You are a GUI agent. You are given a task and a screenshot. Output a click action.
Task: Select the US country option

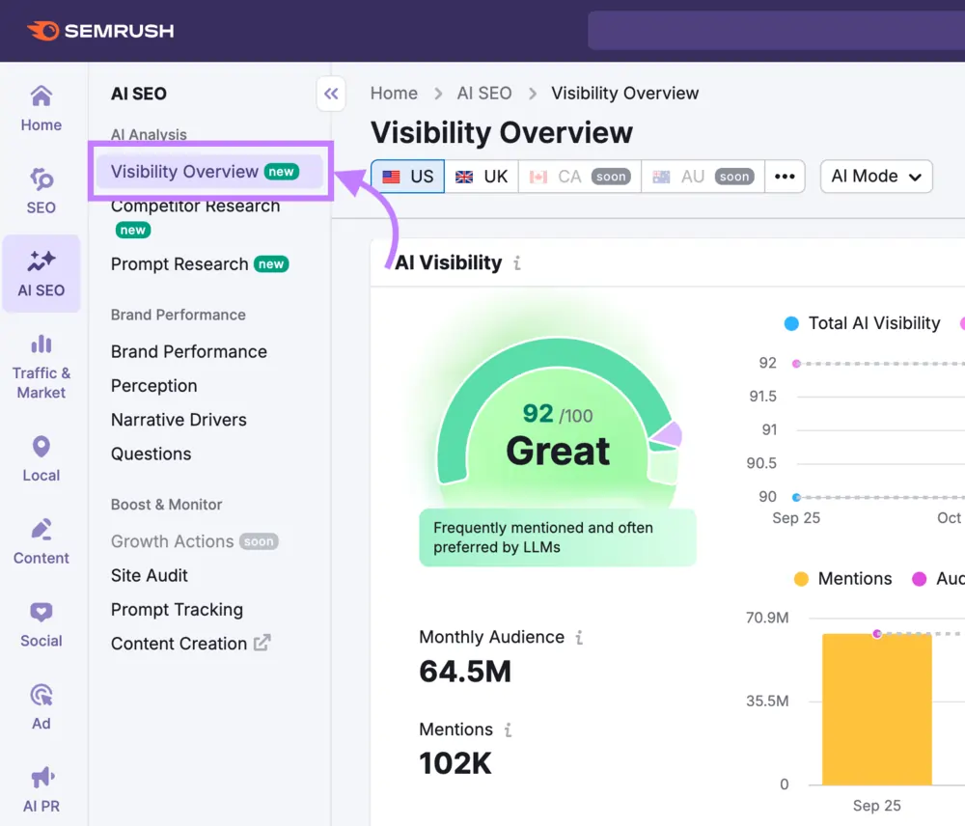pyautogui.click(x=406, y=177)
